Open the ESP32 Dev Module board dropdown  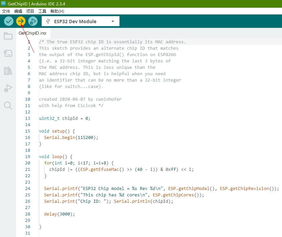(x=80, y=21)
